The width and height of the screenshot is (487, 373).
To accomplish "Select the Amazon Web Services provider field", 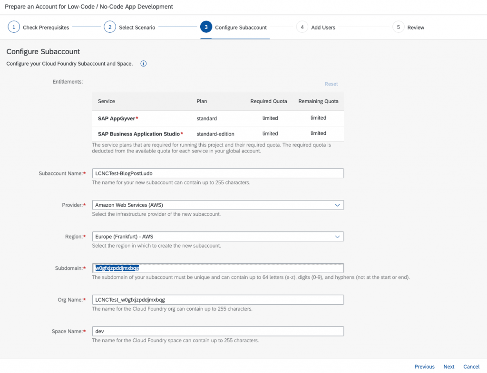I will [x=218, y=205].
